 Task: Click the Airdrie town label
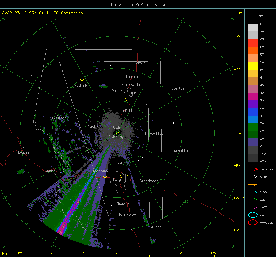tap(121, 163)
